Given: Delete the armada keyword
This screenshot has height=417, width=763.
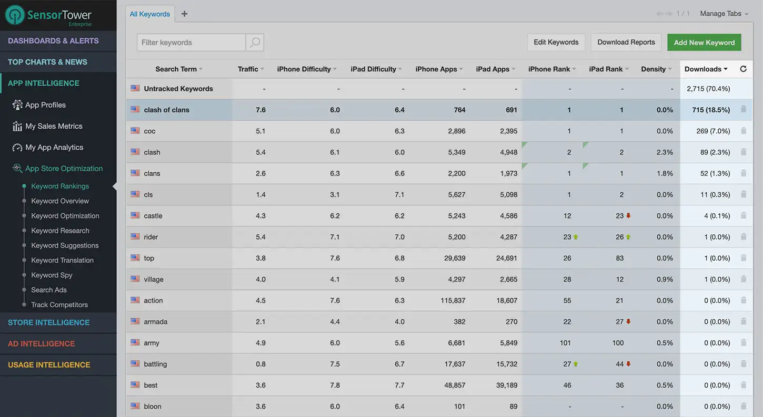Looking at the screenshot, I should click(x=744, y=321).
